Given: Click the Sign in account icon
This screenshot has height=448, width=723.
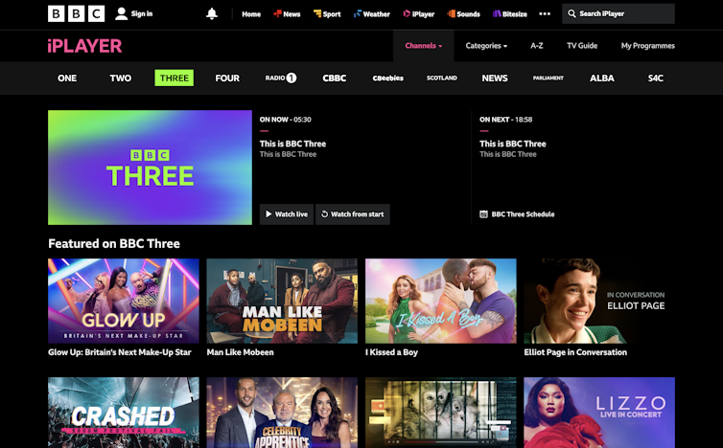Looking at the screenshot, I should tap(123, 13).
